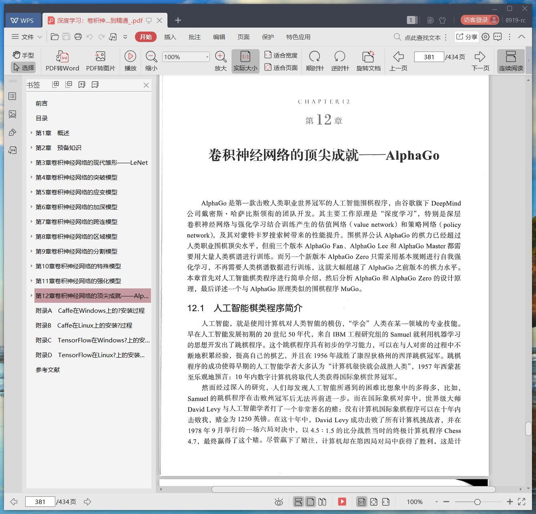This screenshot has height=514, width=536.
Task: Open thumbnails panel in left sidebar
Action: [x=12, y=114]
